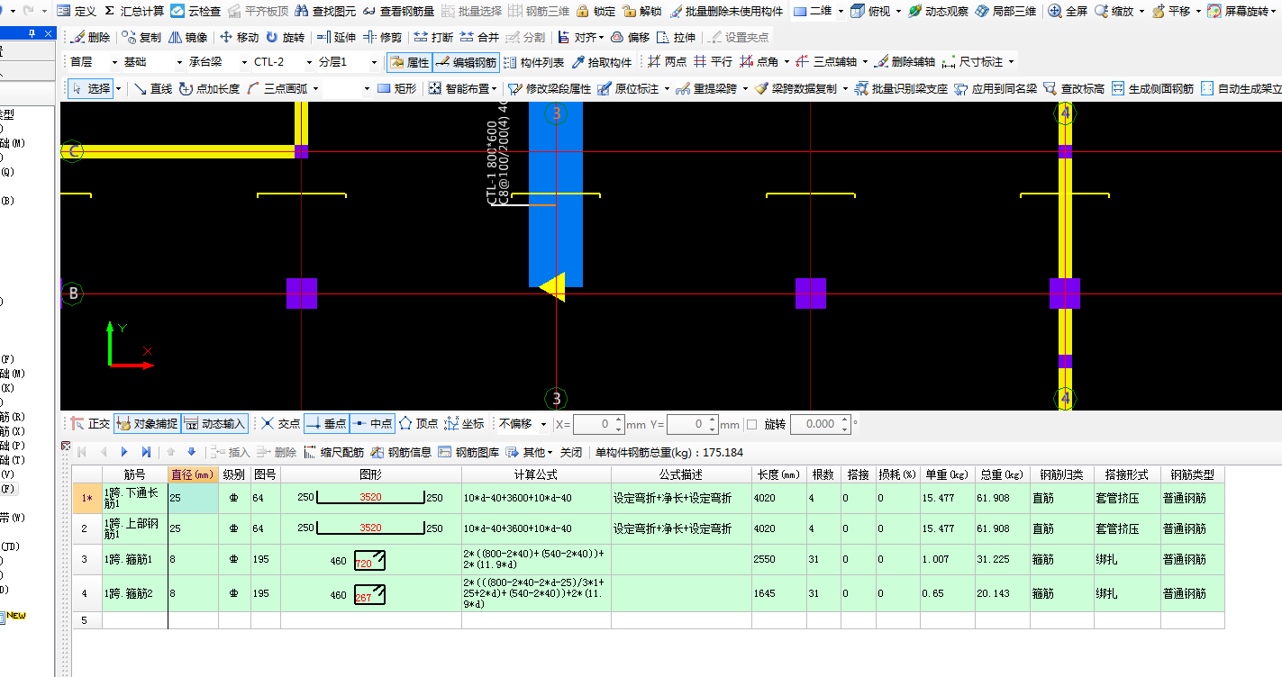The image size is (1282, 677).
Task: Click the 锁定 lock icon
Action: (x=595, y=11)
